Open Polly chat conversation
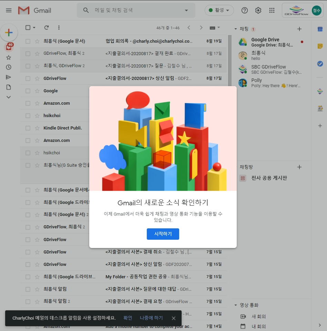The height and width of the screenshot is (331, 327). tap(272, 83)
